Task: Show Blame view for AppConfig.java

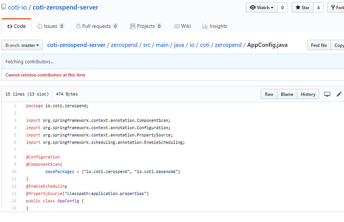Action: pos(287,94)
